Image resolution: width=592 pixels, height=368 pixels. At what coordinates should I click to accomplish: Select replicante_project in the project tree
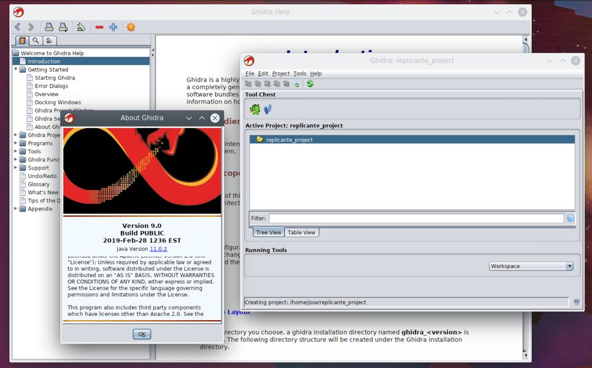pos(412,140)
